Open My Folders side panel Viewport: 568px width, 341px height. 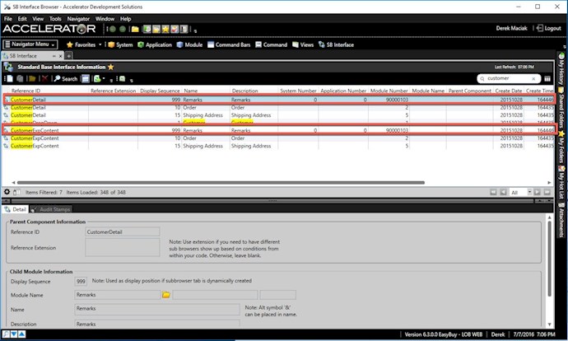click(561, 147)
